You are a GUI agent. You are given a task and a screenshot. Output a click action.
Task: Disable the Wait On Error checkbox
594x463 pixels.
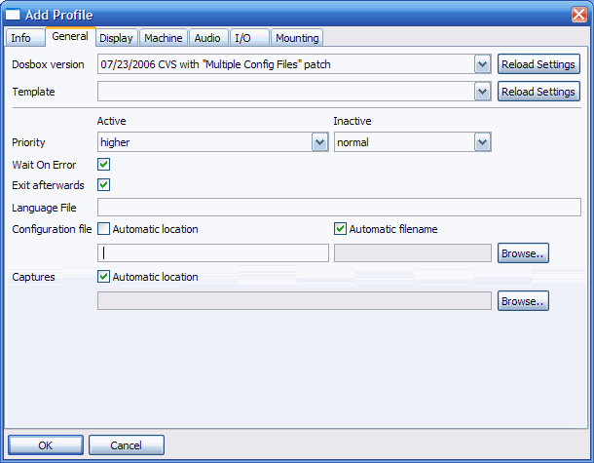click(x=104, y=165)
